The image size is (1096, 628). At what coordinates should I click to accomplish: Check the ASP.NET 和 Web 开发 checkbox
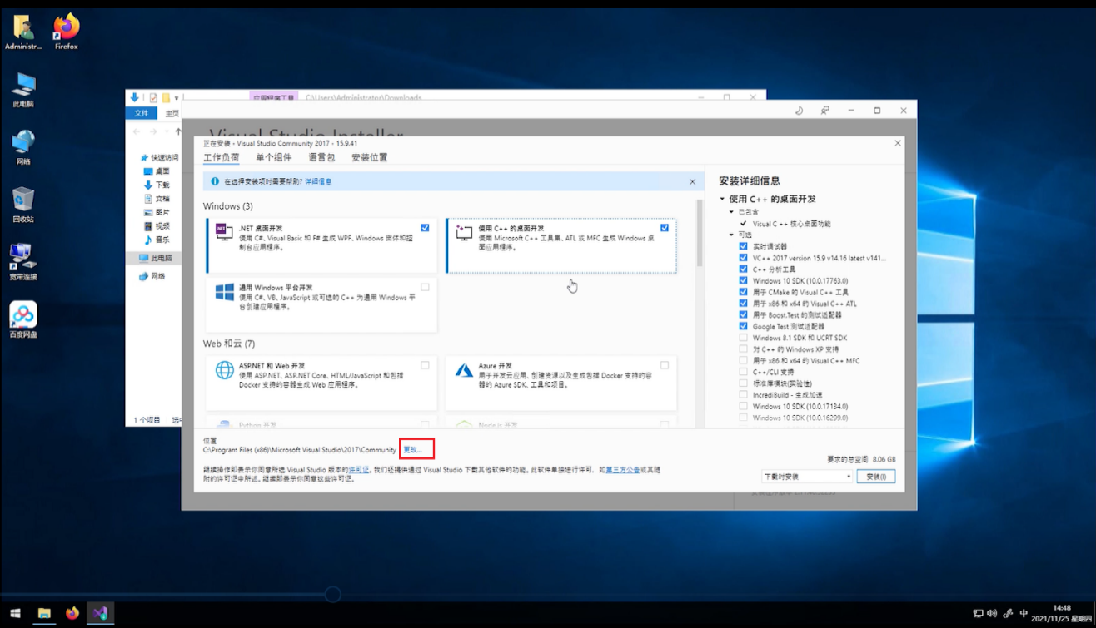click(x=425, y=365)
